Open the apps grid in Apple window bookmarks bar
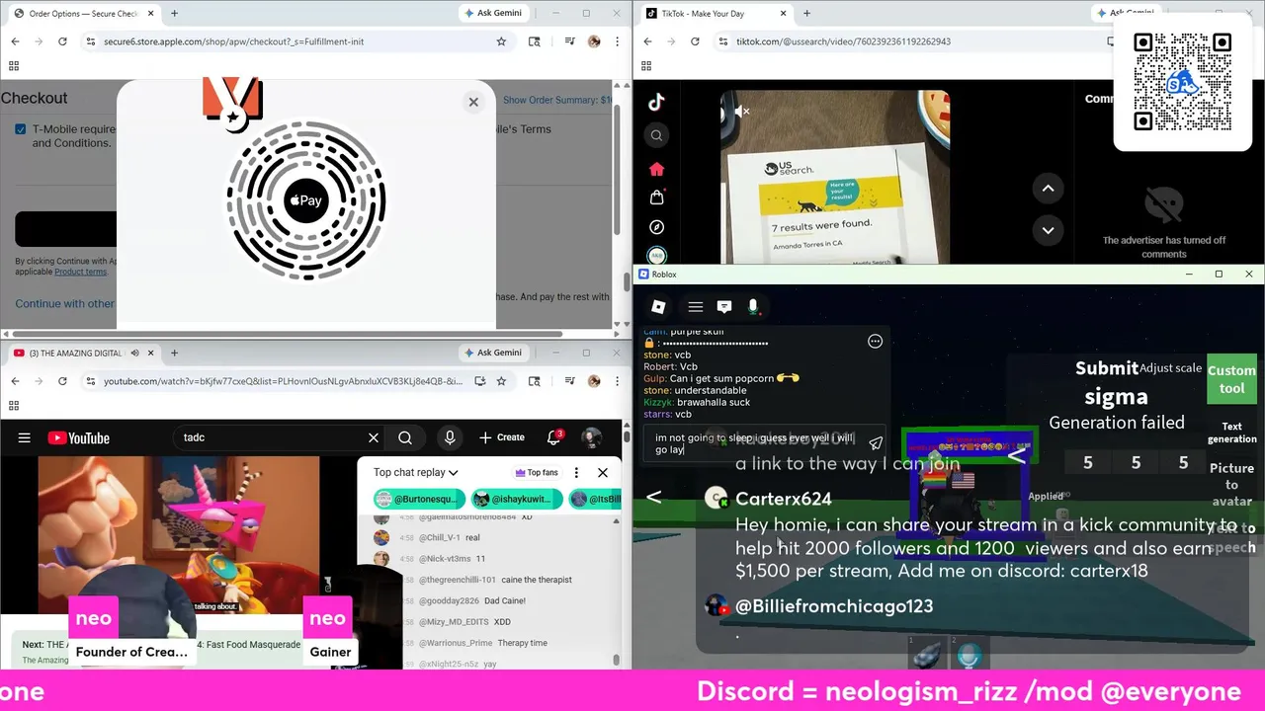Screen dimensions: 1265x711 [14, 66]
